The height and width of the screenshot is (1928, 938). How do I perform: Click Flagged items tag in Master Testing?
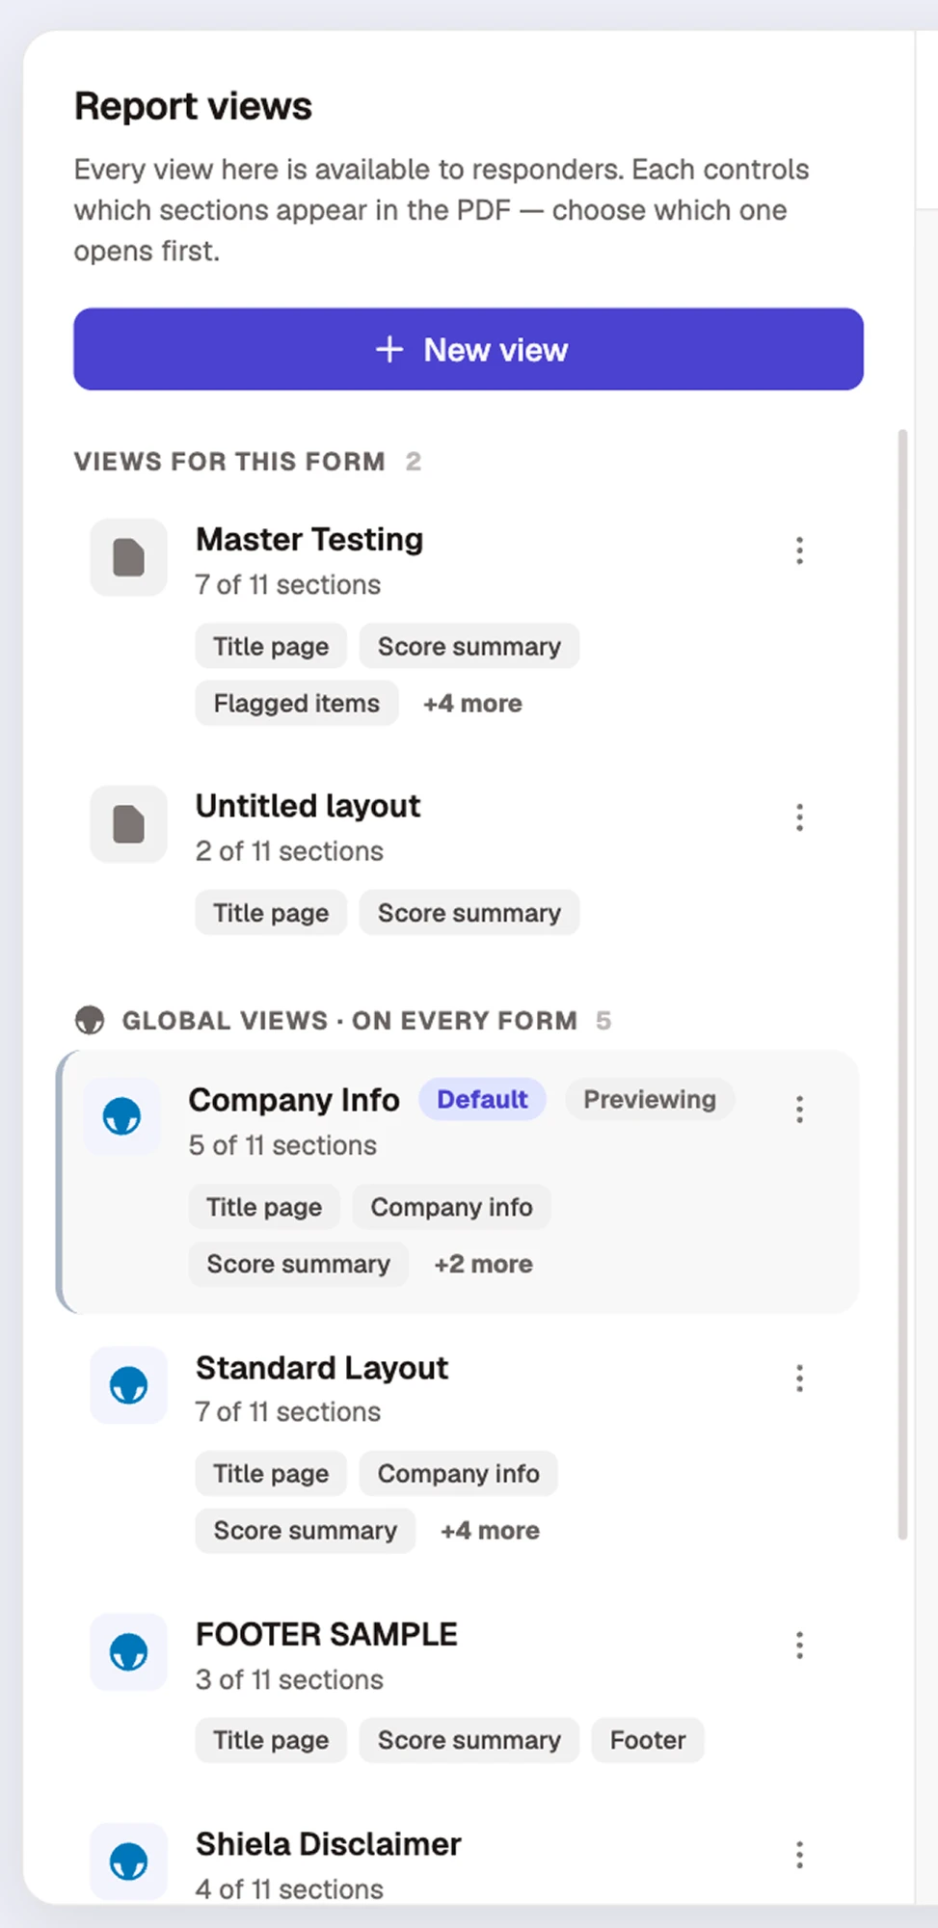coord(297,704)
